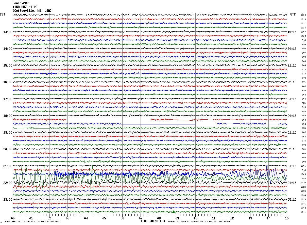This screenshot has height=225, width=307.
Task: Click the 05:15 UTC time label
Action: (292, 200)
